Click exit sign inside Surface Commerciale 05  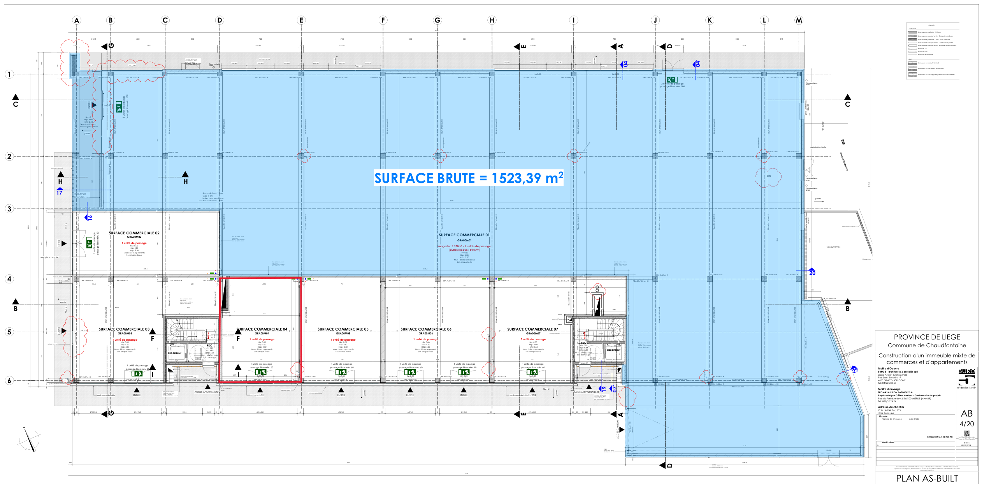pos(341,372)
